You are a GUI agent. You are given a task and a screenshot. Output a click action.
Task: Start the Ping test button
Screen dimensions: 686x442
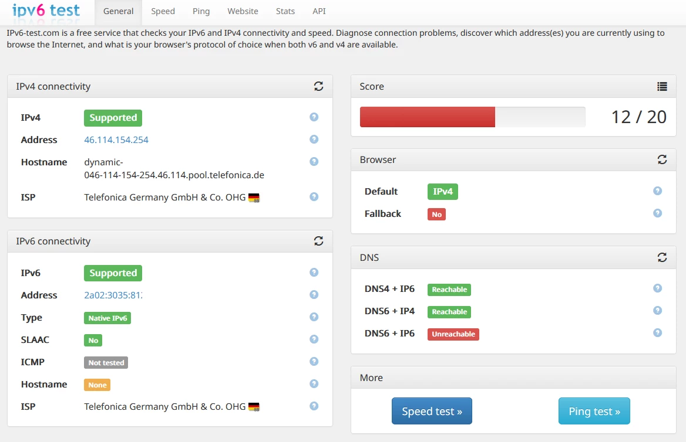(594, 411)
